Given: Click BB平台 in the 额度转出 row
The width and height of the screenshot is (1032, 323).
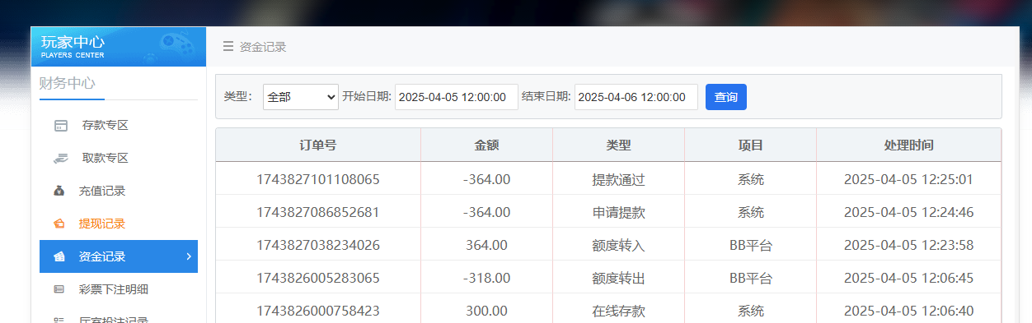Looking at the screenshot, I should point(750,278).
